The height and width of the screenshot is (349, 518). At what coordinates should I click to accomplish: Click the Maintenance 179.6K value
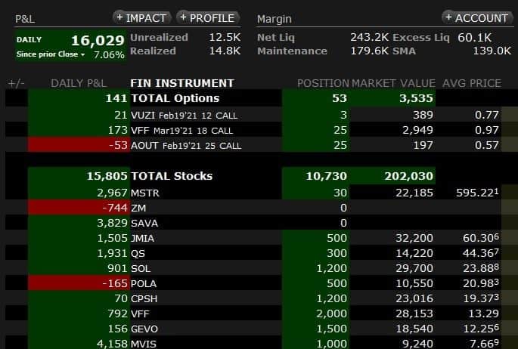[369, 51]
